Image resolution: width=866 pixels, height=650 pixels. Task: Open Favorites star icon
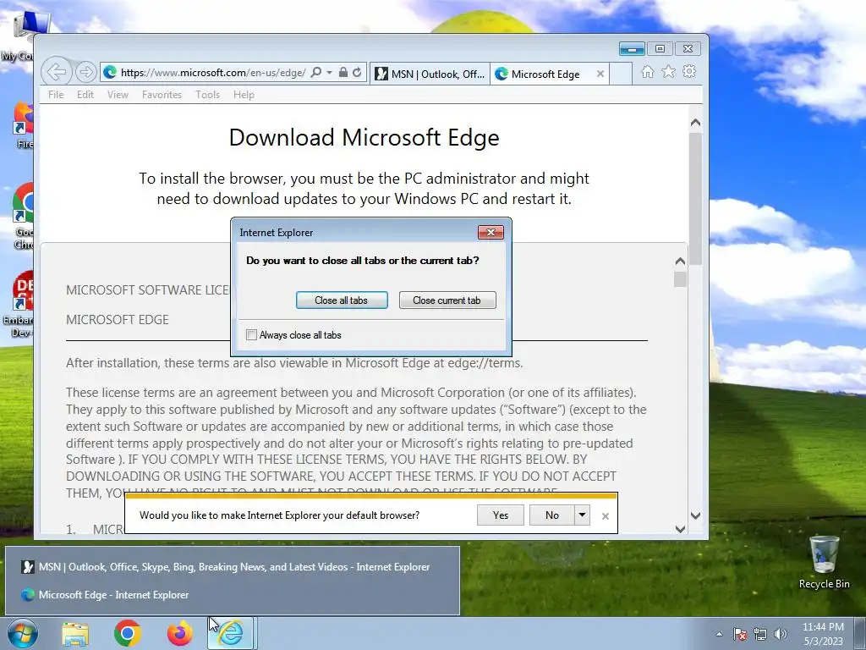click(668, 72)
